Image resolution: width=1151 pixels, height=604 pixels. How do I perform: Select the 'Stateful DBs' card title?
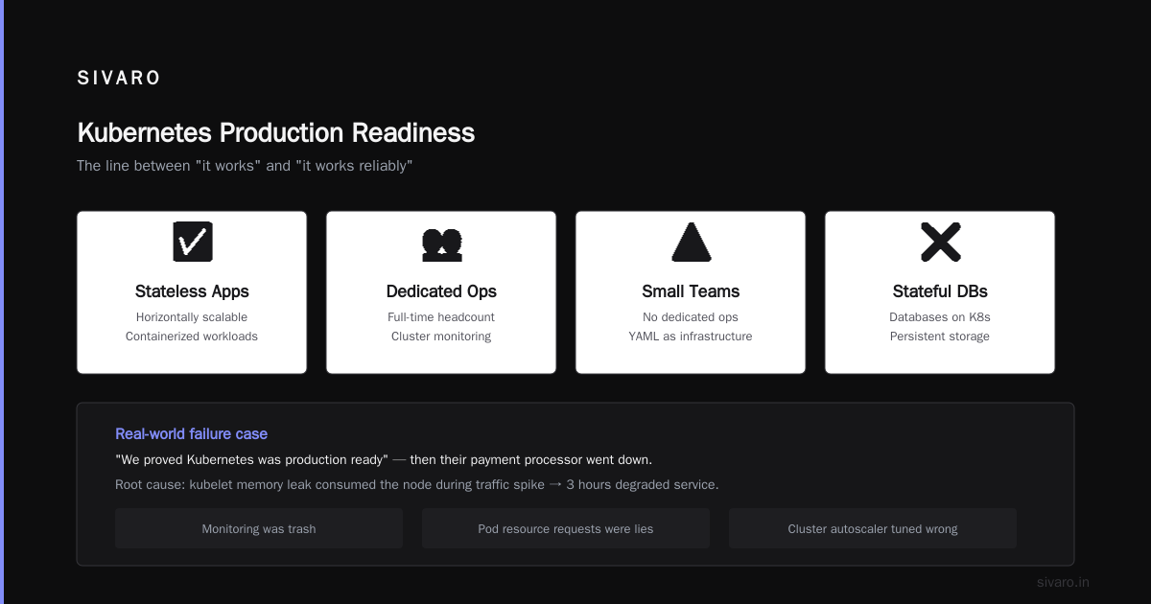940,291
